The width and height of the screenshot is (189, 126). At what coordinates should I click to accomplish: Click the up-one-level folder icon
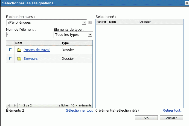tap(90, 22)
